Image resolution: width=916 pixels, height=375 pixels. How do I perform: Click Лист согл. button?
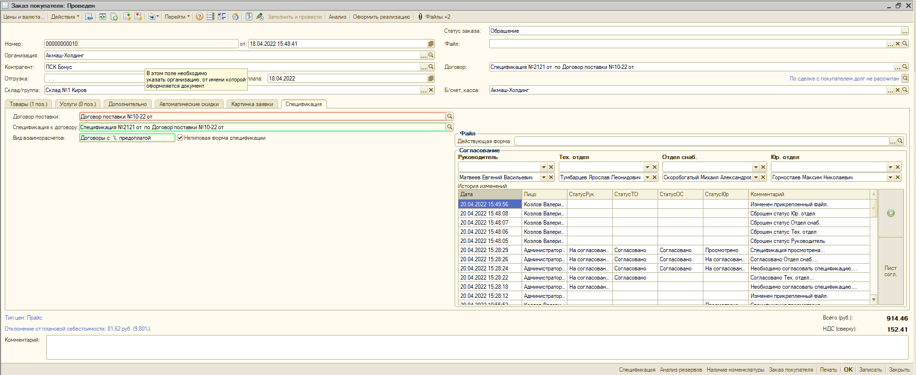click(891, 271)
